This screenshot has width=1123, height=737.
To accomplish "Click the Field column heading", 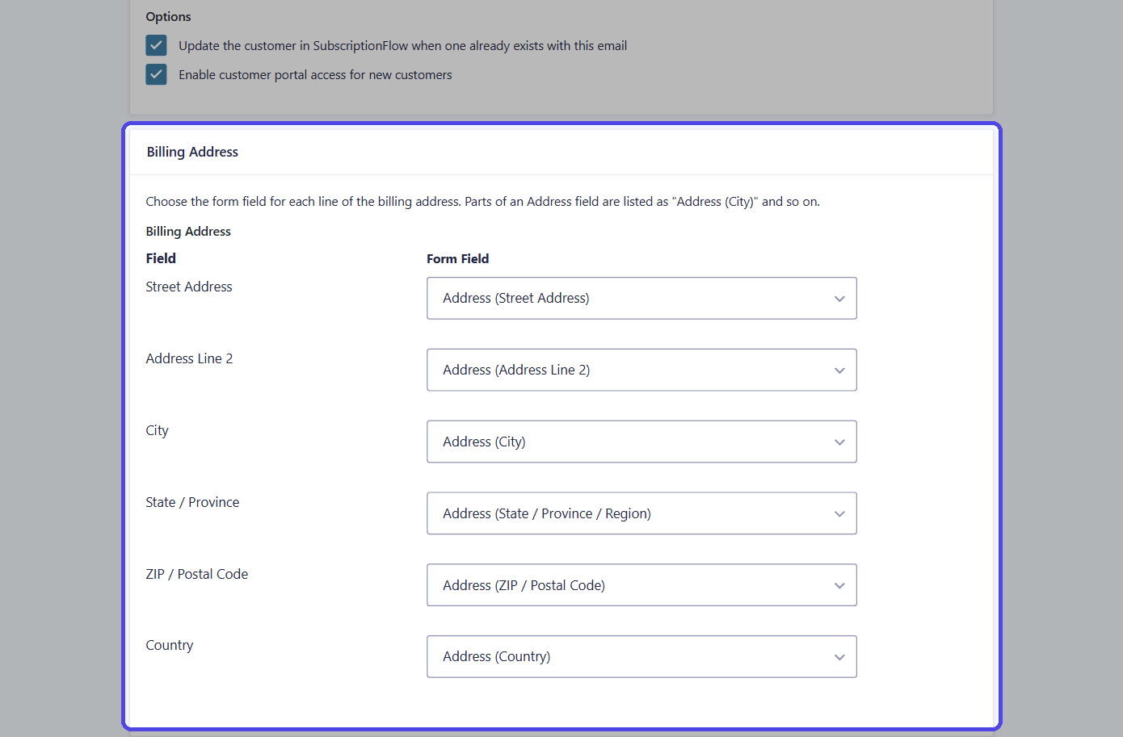I will point(161,258).
